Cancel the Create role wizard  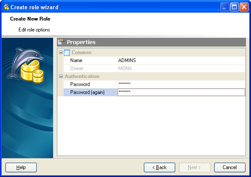tap(230, 167)
